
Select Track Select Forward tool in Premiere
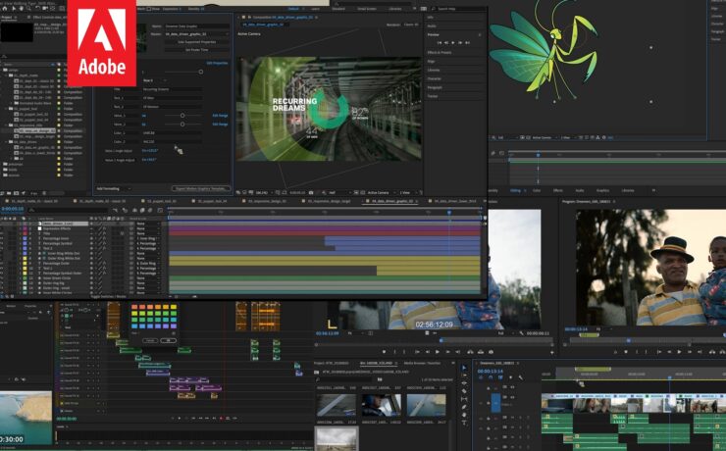click(x=464, y=376)
